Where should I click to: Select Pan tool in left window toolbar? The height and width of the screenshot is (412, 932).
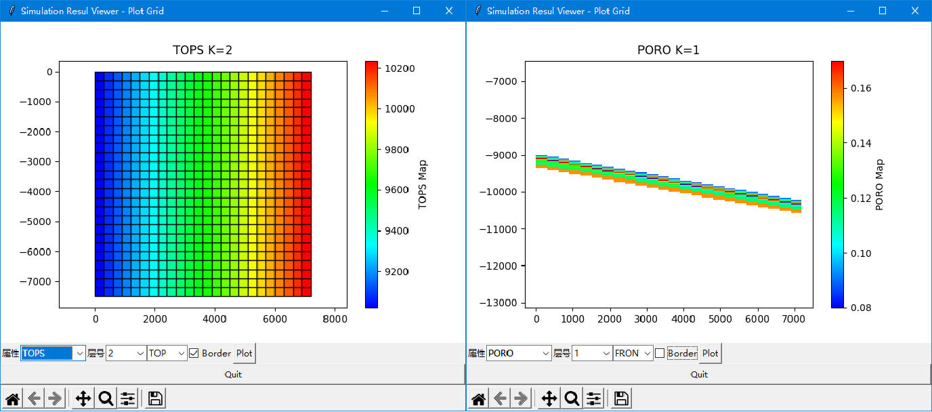coord(83,399)
